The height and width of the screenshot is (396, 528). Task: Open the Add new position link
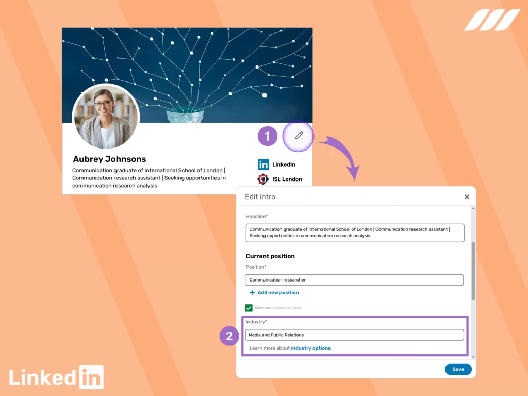tap(274, 292)
